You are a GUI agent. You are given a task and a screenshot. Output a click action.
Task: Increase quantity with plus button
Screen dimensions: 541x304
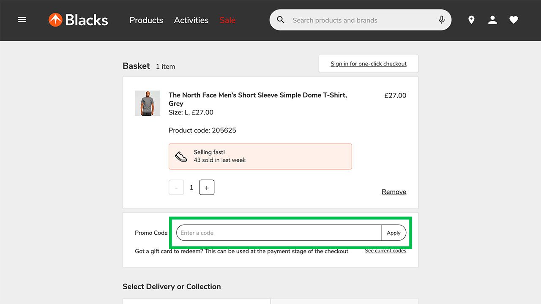[207, 187]
